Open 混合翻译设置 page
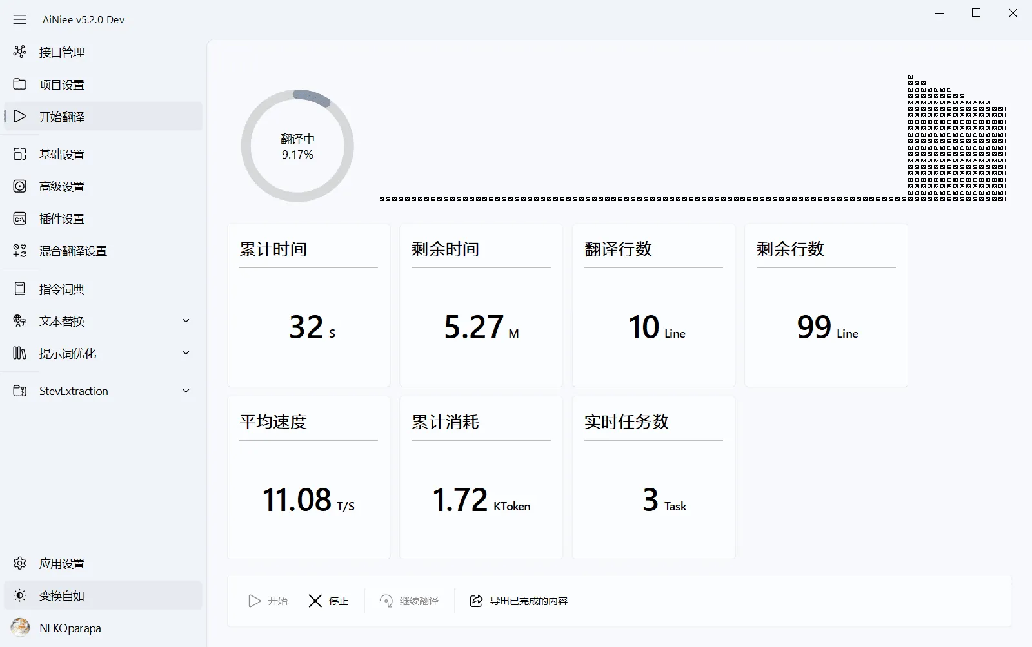Image resolution: width=1032 pixels, height=647 pixels. click(x=103, y=251)
